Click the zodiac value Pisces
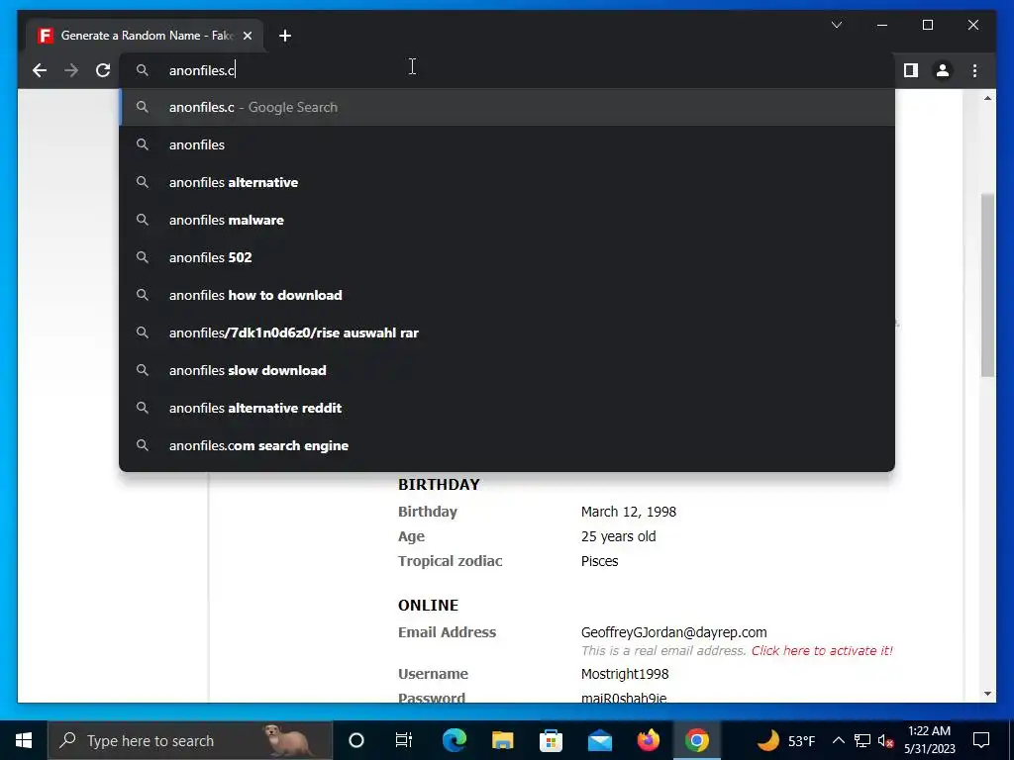 [599, 561]
